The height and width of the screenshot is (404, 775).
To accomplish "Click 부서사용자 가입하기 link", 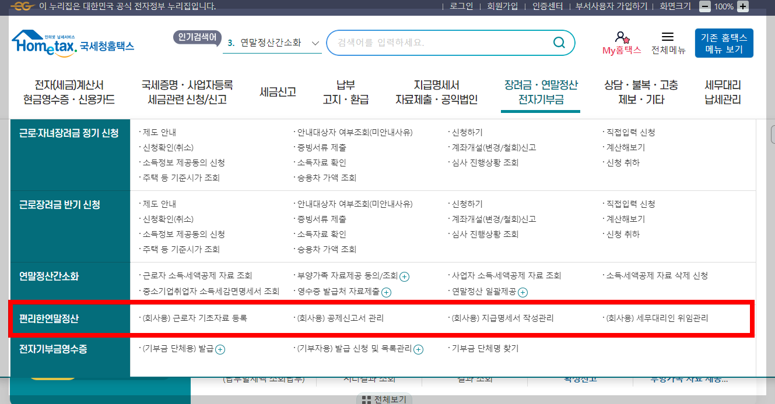I will 612,6.
